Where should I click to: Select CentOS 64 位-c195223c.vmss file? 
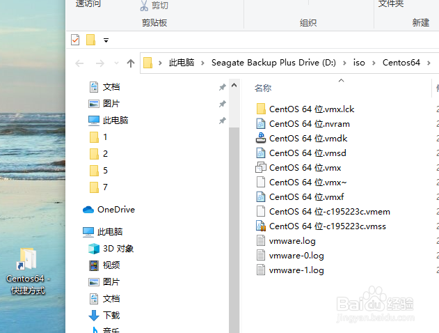click(321, 226)
